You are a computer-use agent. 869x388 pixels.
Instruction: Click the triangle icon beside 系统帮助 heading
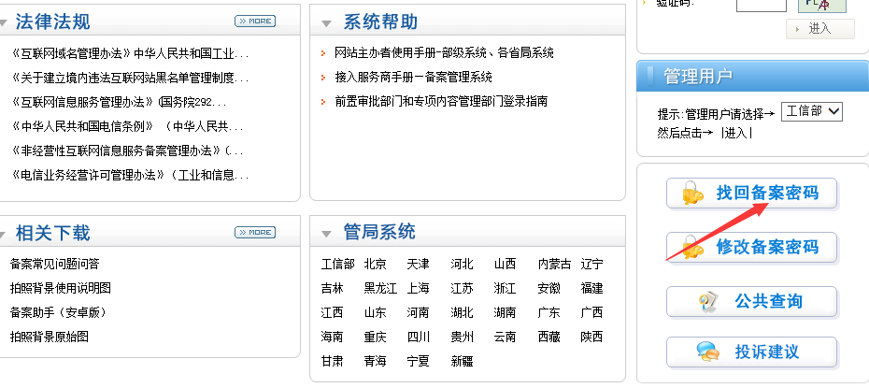[326, 23]
